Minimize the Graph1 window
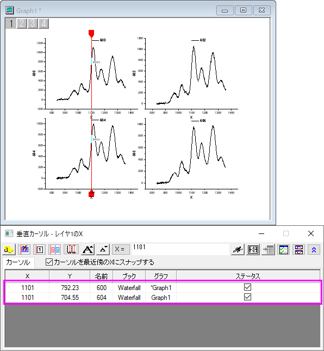324x351 pixels. [225, 10]
